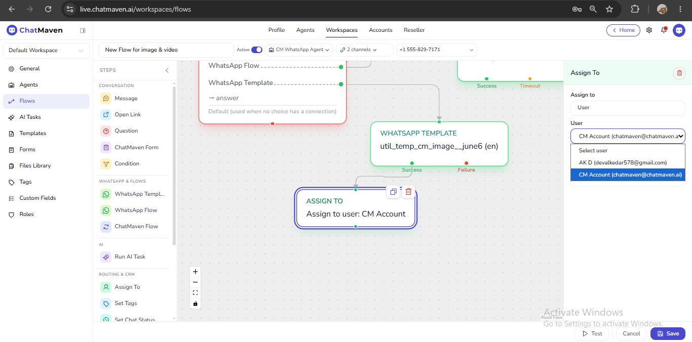Open the Agents tab in top navigation
Viewport: 692px width, 342px height.
(305, 30)
